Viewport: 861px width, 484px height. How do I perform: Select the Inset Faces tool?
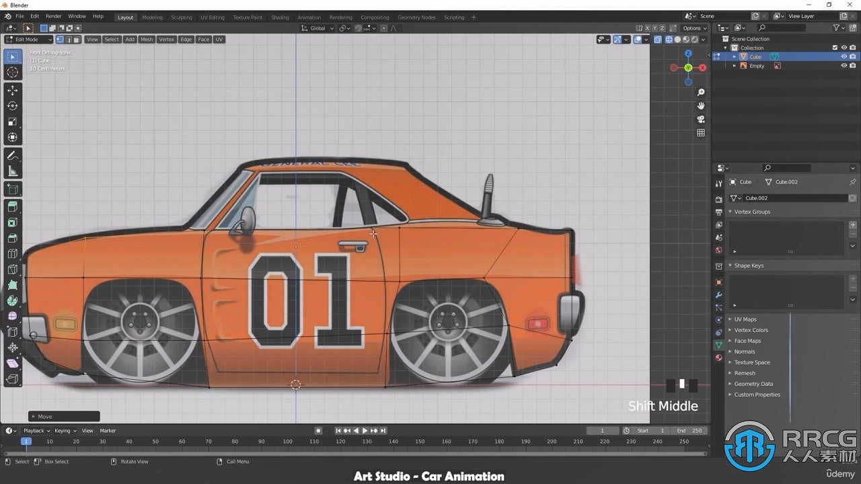coord(12,222)
